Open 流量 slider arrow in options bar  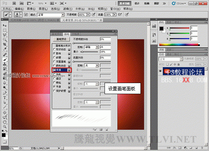click(x=114, y=14)
